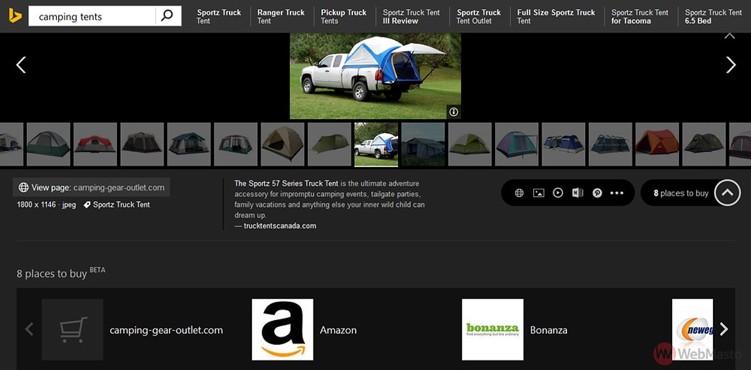Open more options with the three-dot icon
This screenshot has width=751, height=370.
pyautogui.click(x=617, y=193)
